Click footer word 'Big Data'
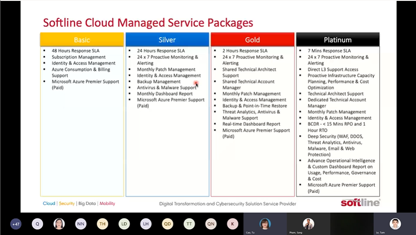This screenshot has width=416, height=235. [87, 204]
